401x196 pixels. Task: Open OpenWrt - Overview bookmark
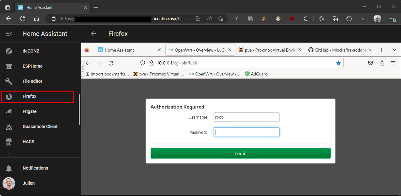(215, 74)
